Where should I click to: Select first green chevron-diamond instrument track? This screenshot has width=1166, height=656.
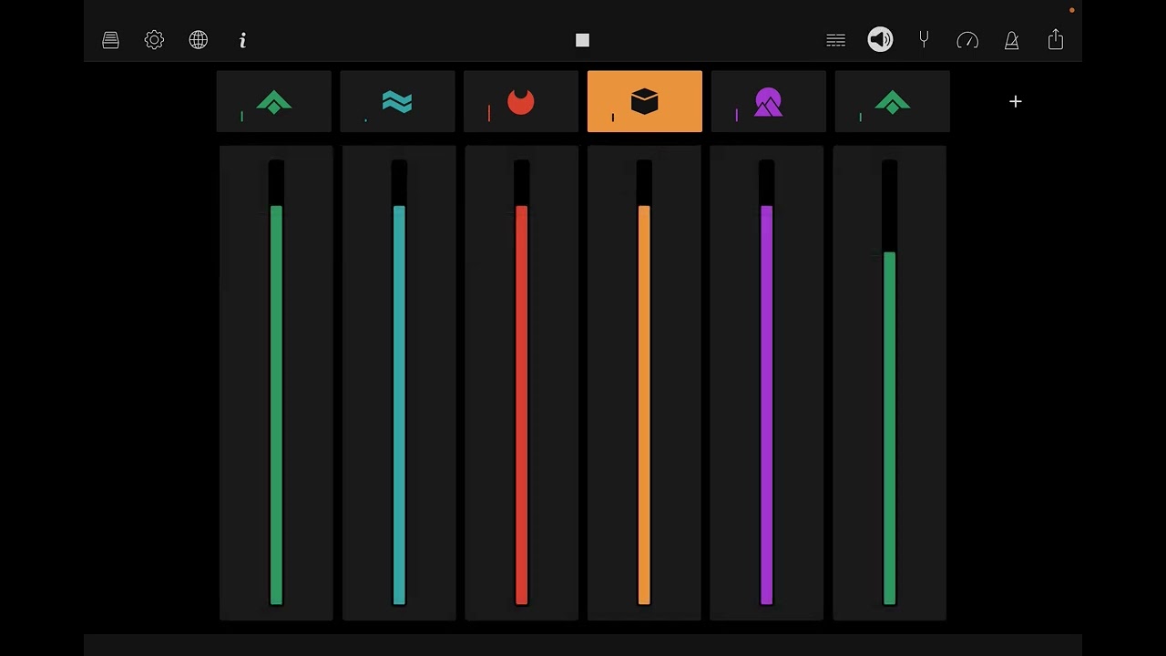(274, 101)
